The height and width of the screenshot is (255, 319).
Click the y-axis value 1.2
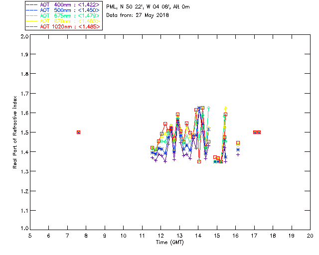(24, 191)
